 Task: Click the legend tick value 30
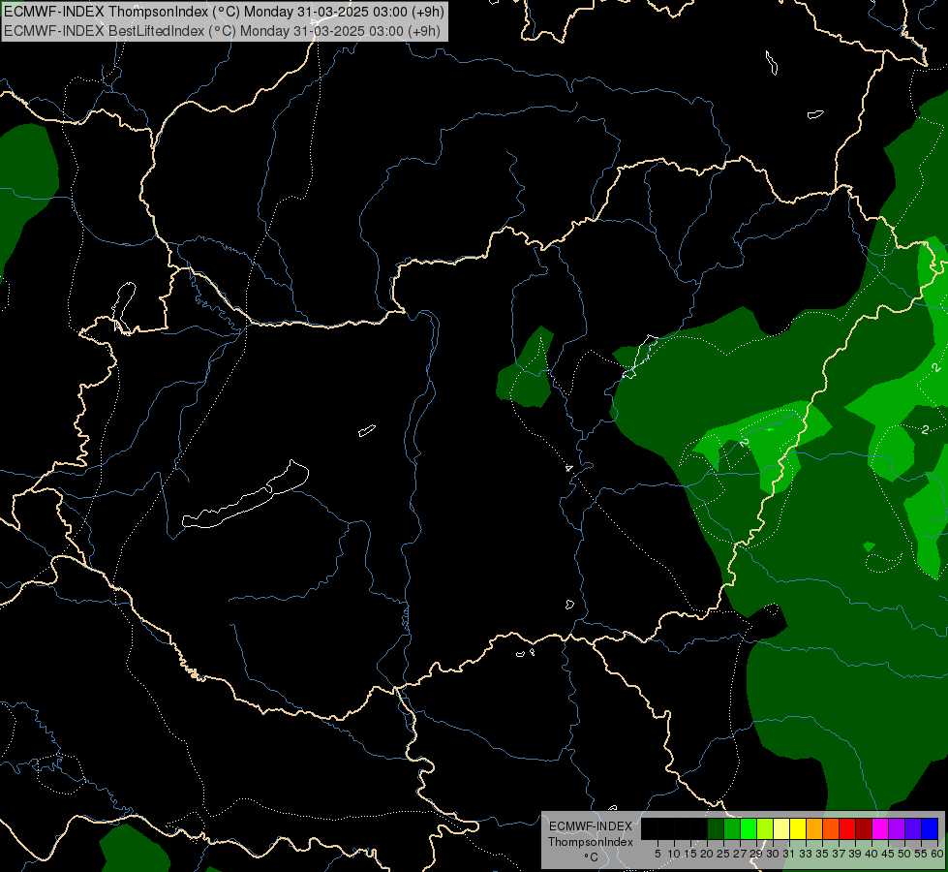[x=773, y=854]
